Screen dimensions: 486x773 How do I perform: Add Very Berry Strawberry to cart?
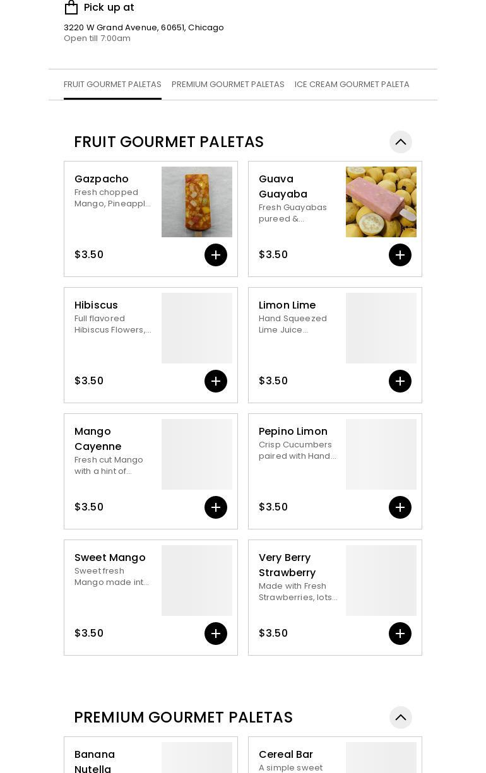tap(400, 634)
